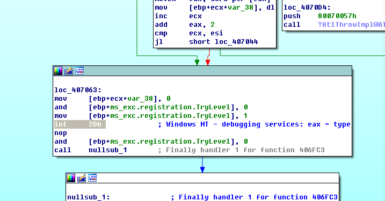
Task: Click the nullsub_1 node title bar
Action: coord(202,178)
